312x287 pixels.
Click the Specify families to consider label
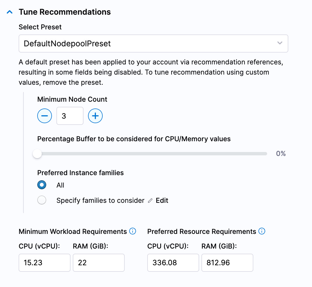(x=100, y=201)
